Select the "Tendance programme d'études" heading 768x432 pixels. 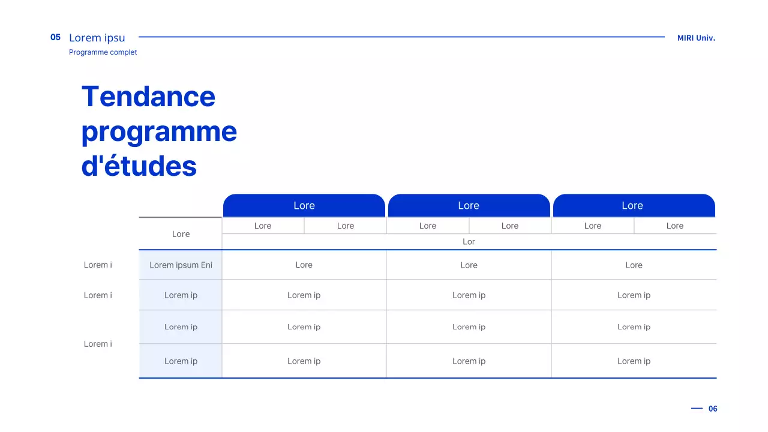point(159,131)
